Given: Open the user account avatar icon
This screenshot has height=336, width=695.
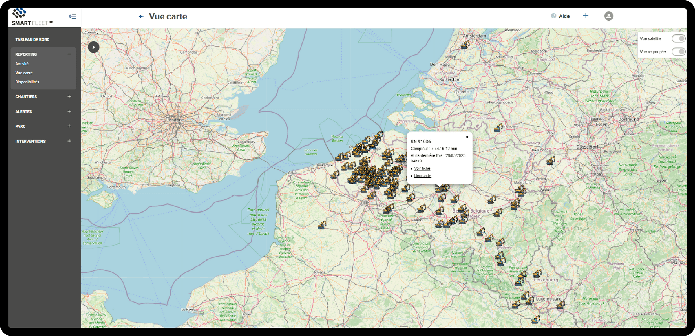Looking at the screenshot, I should point(608,16).
